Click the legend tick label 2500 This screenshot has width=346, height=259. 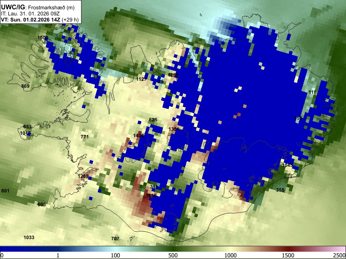click(339, 255)
